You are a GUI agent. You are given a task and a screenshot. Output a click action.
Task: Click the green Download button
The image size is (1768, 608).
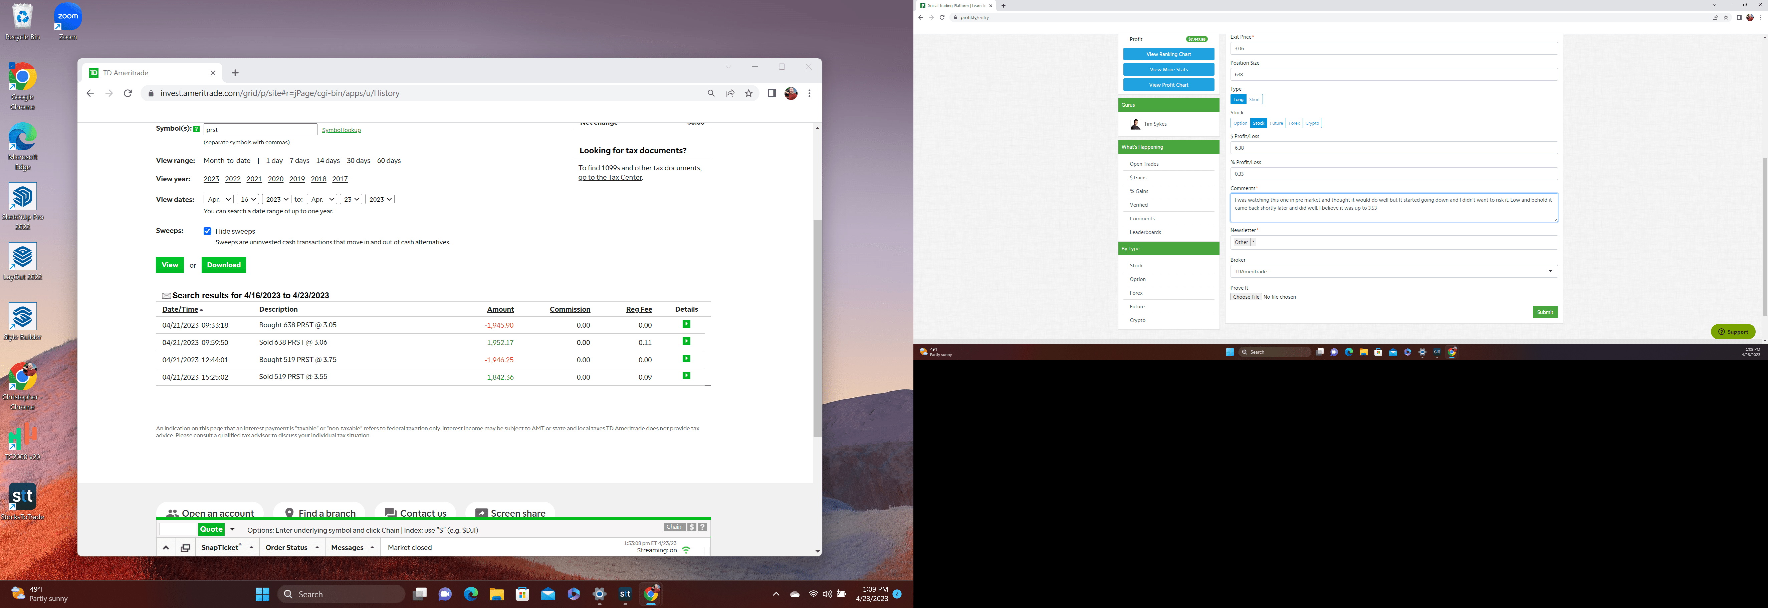pos(223,265)
